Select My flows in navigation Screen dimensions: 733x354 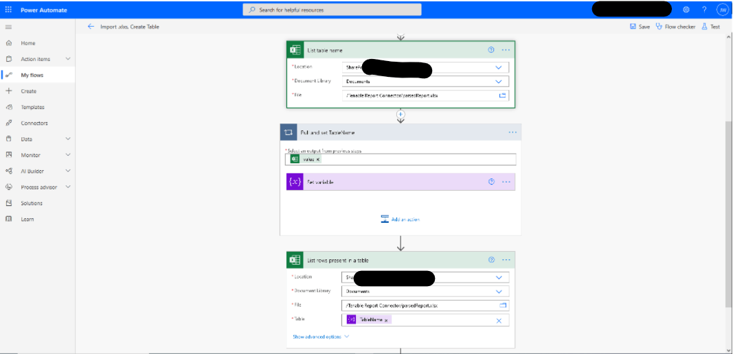38,75
